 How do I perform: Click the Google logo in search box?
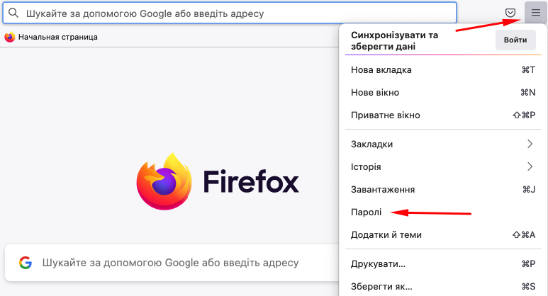tap(26, 263)
